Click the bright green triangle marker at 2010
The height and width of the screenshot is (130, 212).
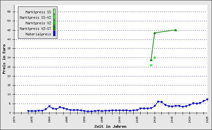155,58
